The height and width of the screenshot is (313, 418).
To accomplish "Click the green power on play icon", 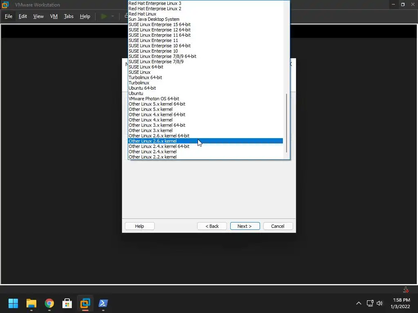I will pos(104,16).
